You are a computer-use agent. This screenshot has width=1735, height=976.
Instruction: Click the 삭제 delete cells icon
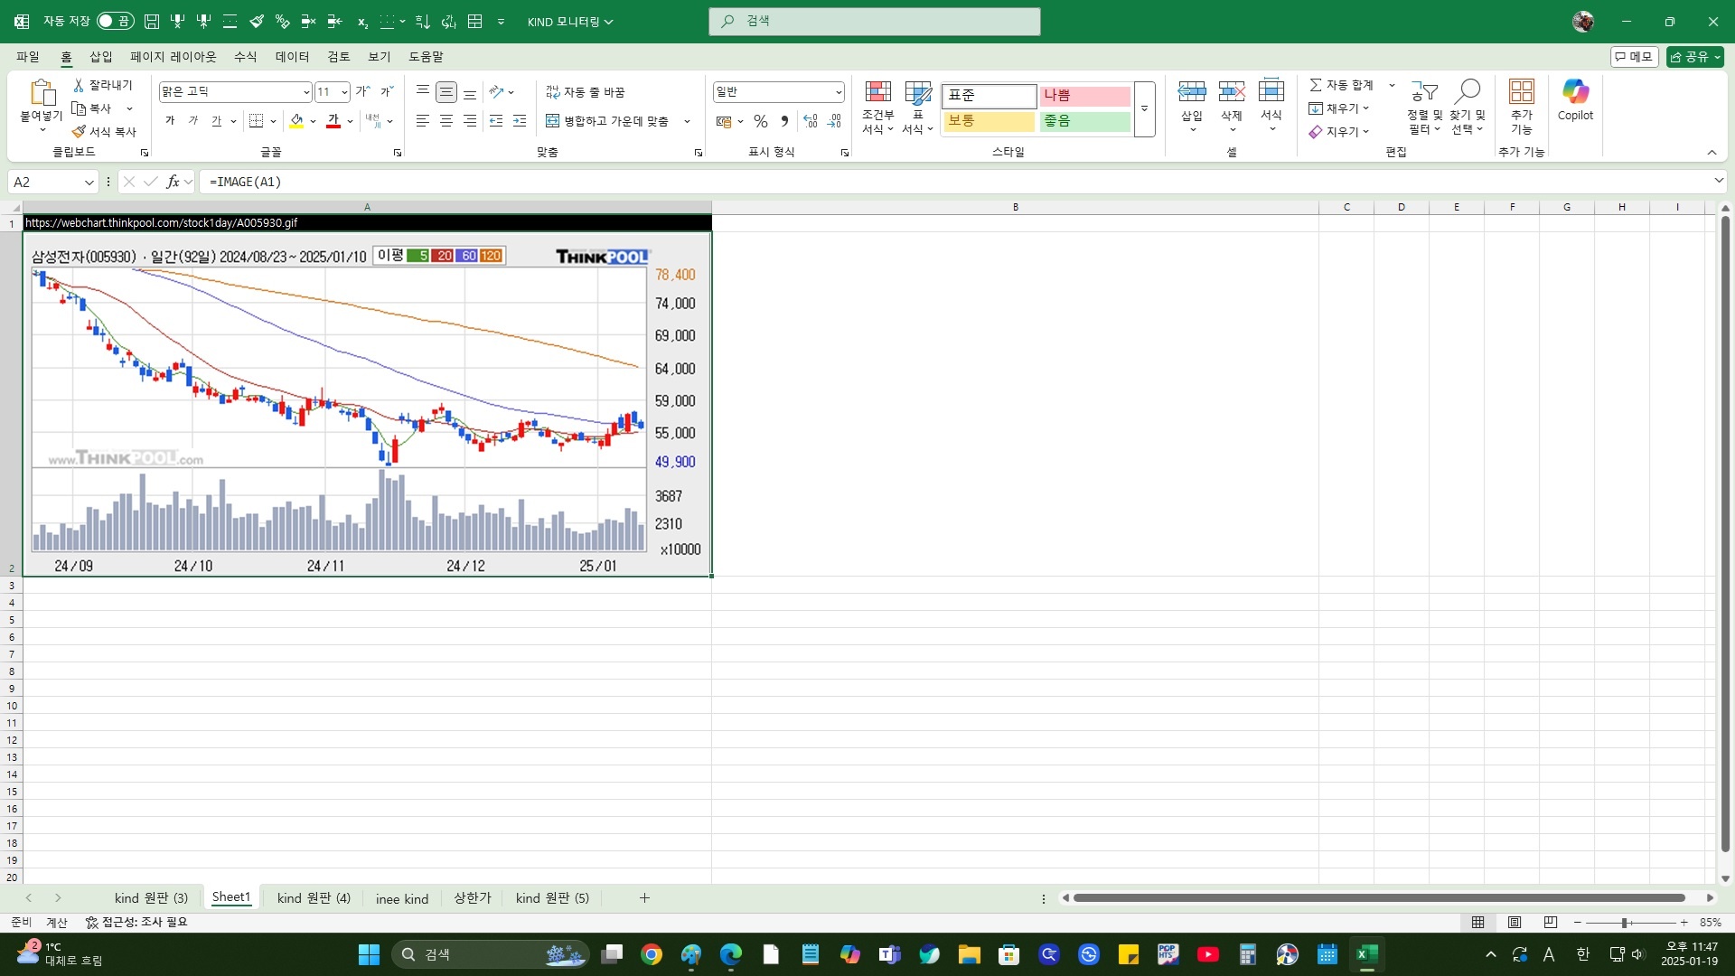click(x=1232, y=91)
